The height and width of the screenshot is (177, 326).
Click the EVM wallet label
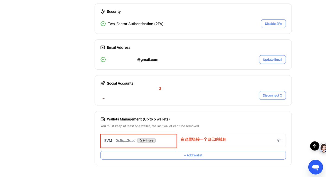pos(108,140)
